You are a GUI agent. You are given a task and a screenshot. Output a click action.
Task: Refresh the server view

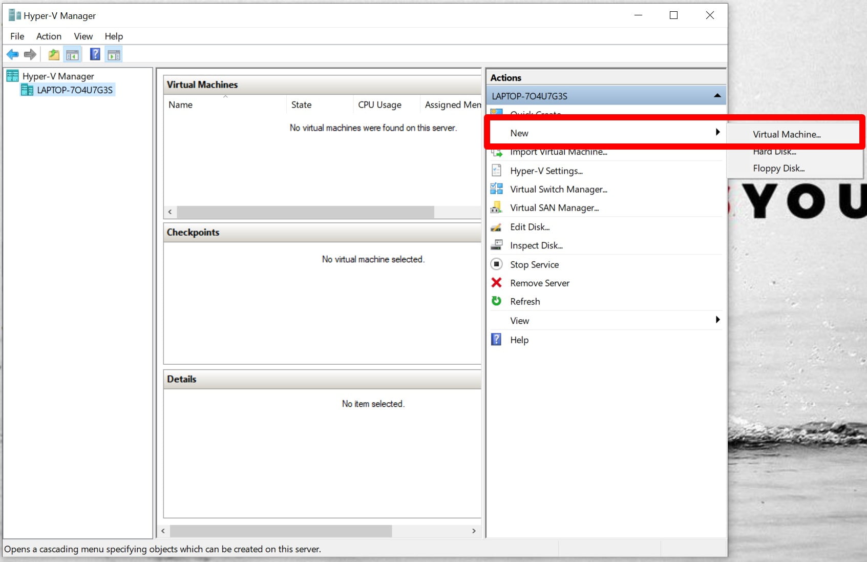click(x=524, y=301)
